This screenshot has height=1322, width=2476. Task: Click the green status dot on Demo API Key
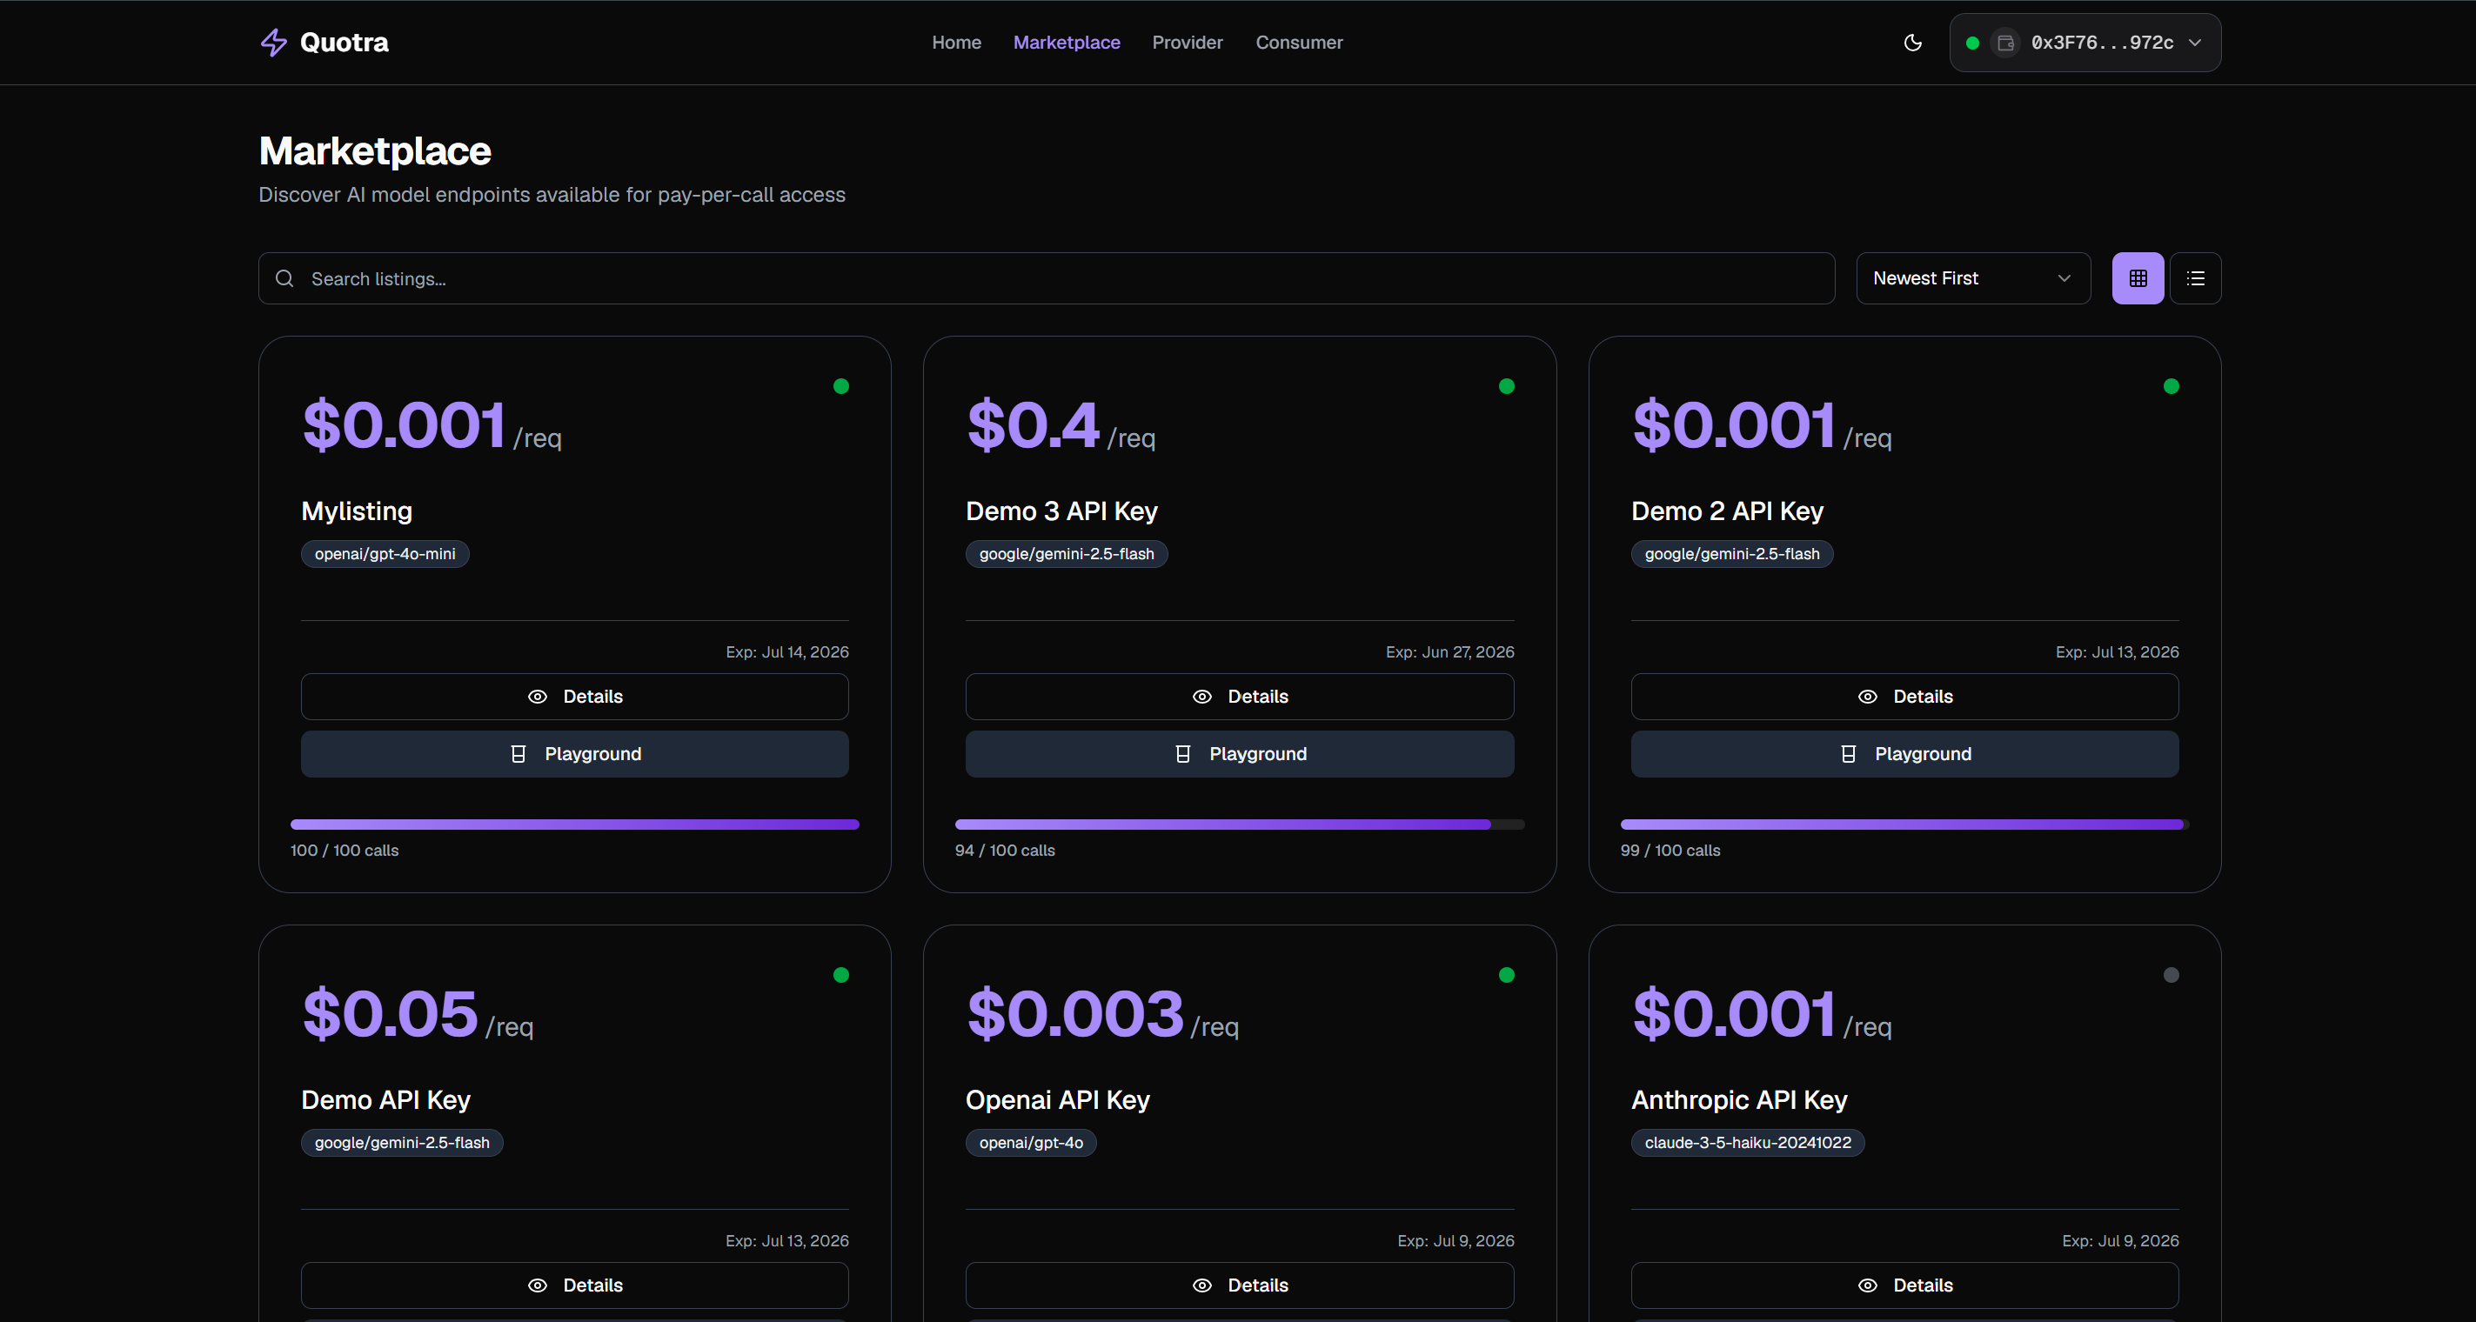pos(841,975)
